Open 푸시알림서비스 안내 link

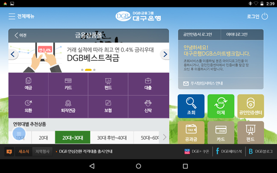(x=203, y=83)
